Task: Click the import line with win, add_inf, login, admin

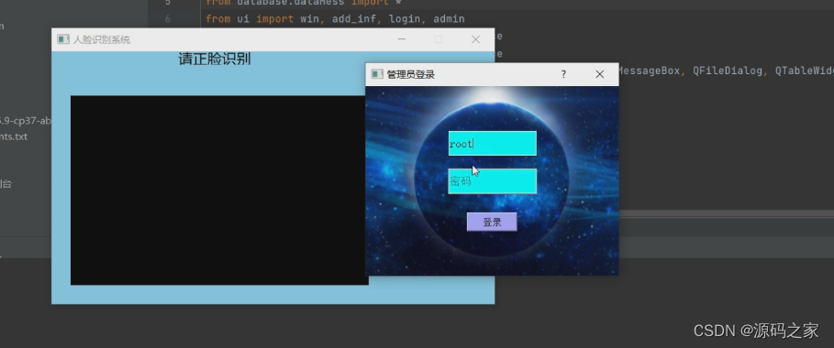Action: [335, 19]
